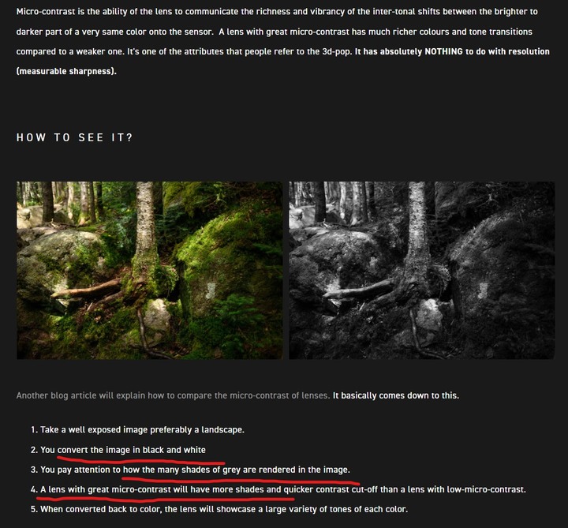Open the black and white forest photo
This screenshot has width=568, height=528.
coord(421,271)
